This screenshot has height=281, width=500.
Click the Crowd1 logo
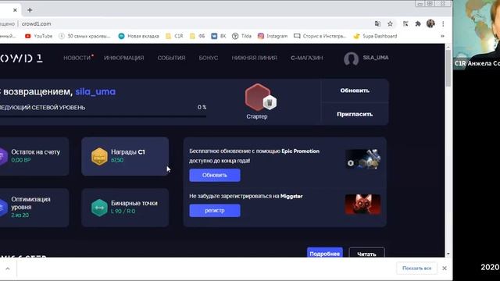[x=21, y=58]
